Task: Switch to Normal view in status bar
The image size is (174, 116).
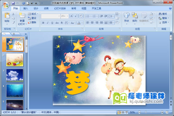Action: (119, 112)
